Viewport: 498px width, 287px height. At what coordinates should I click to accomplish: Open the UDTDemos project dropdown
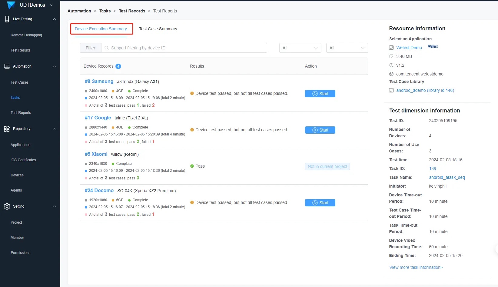pyautogui.click(x=51, y=5)
